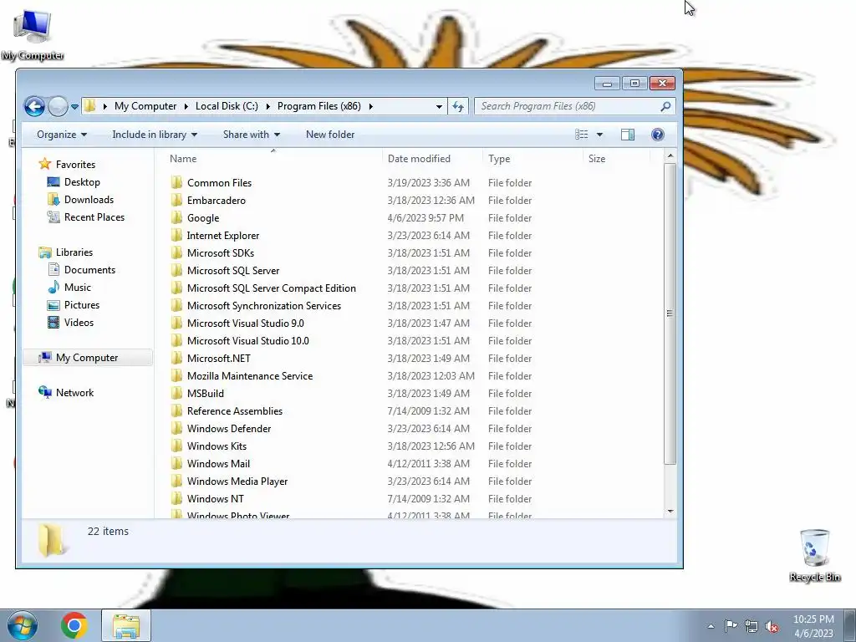Image resolution: width=856 pixels, height=642 pixels.
Task: Click New folder button
Action: pyautogui.click(x=330, y=135)
